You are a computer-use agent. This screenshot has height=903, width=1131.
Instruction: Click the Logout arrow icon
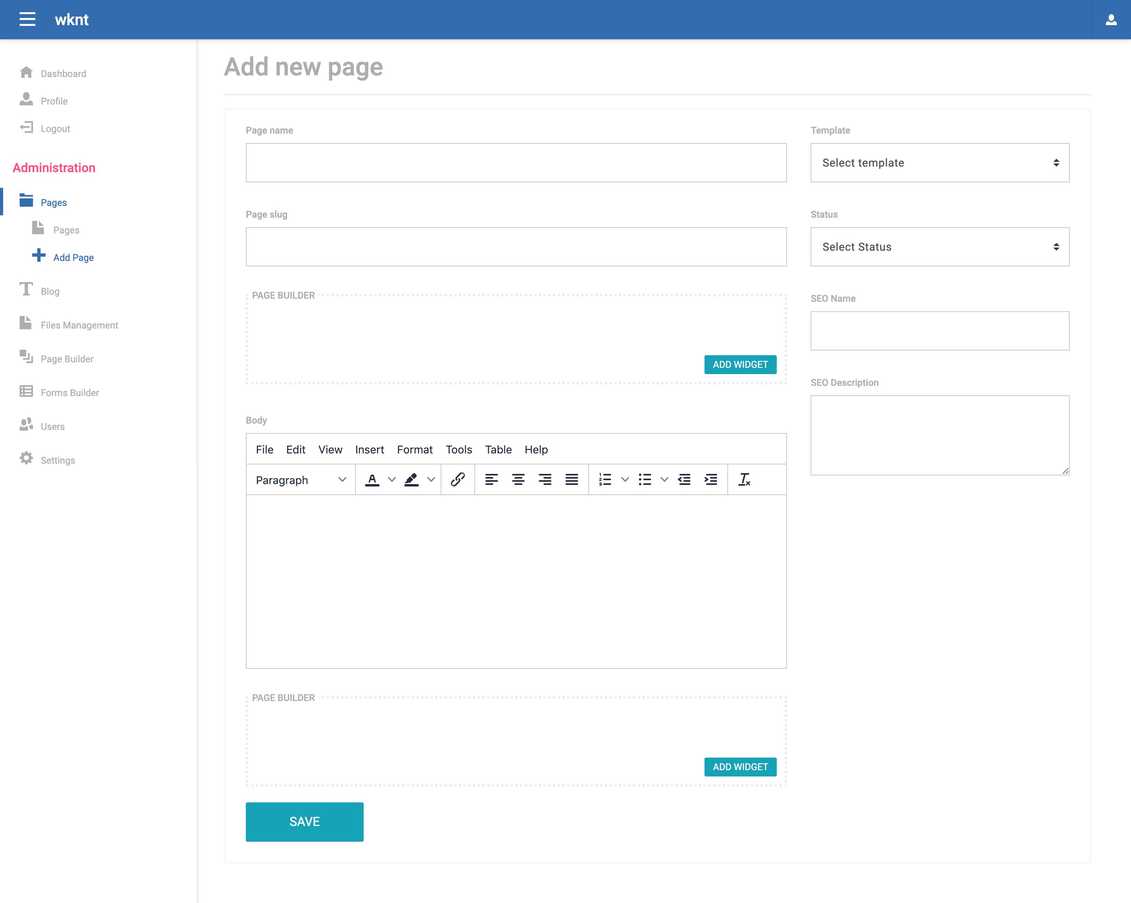pyautogui.click(x=26, y=127)
